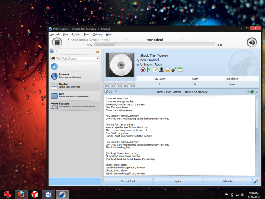Click the system tray speaker volume icon
265x199 pixels.
coord(243,195)
